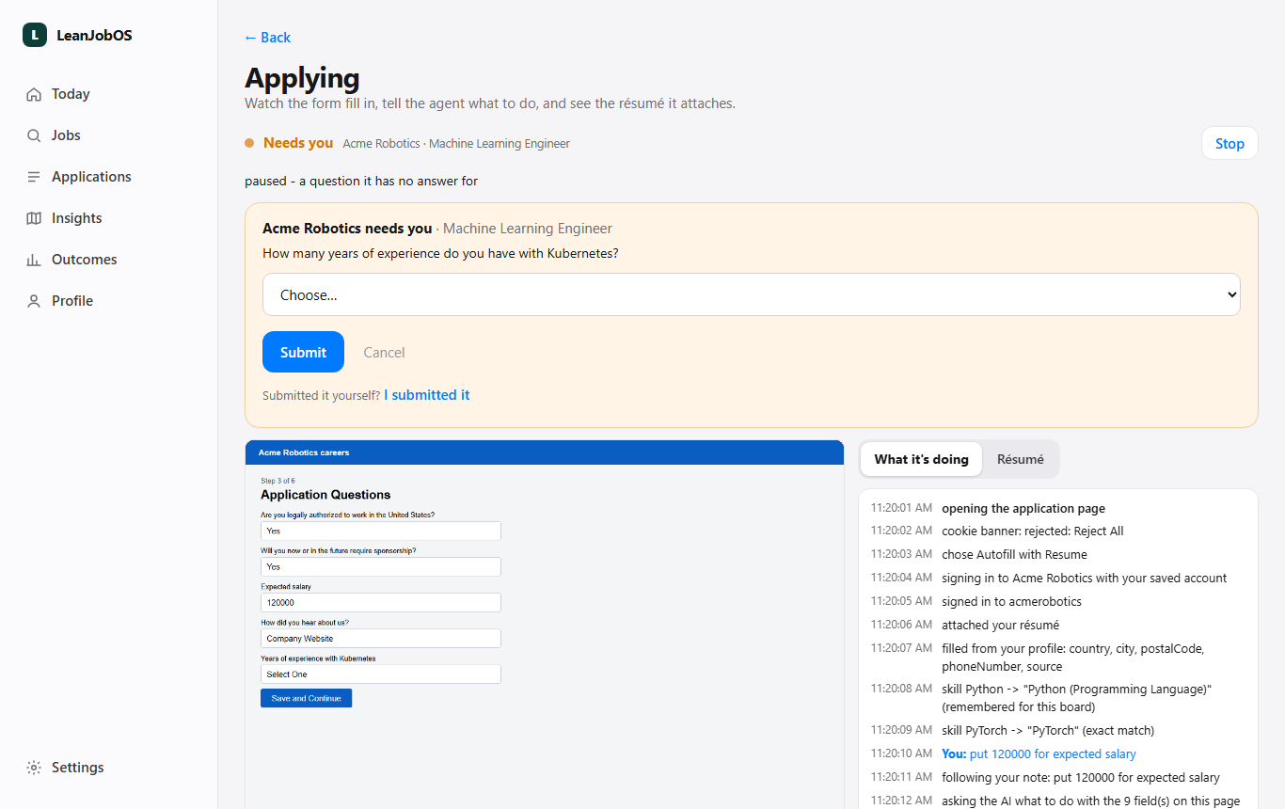Open the 'Select One' Kubernetes field in careers form
The image size is (1285, 809).
tap(380, 674)
